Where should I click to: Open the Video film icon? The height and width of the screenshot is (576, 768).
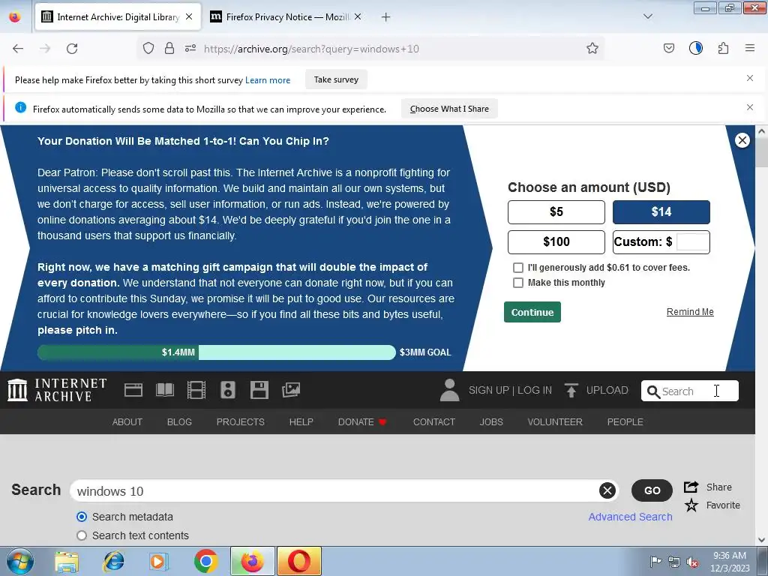pos(196,390)
